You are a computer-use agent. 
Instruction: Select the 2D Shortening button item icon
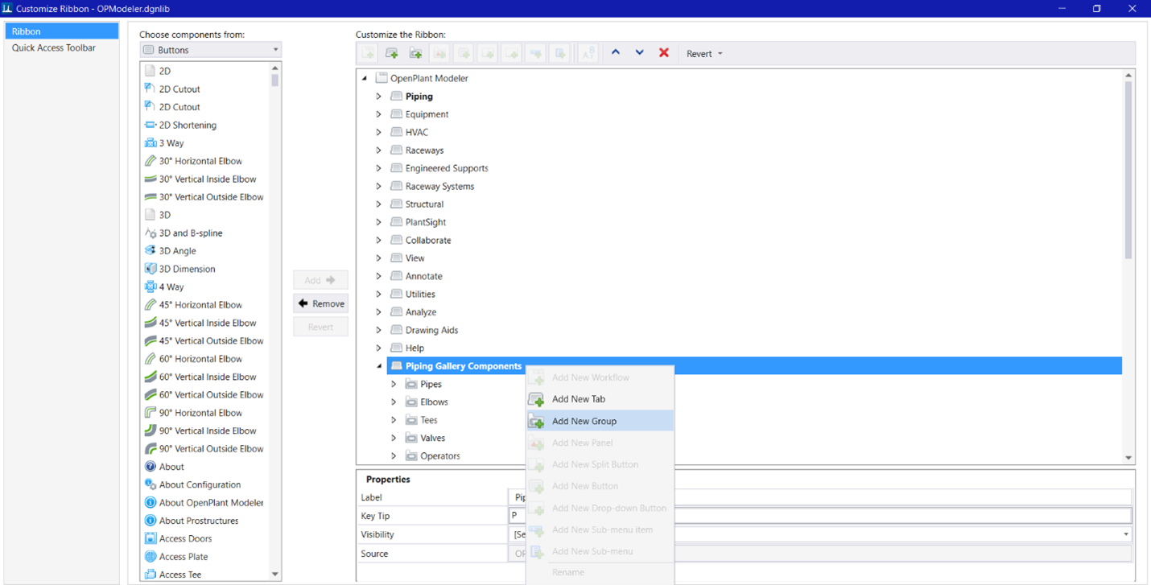[151, 125]
